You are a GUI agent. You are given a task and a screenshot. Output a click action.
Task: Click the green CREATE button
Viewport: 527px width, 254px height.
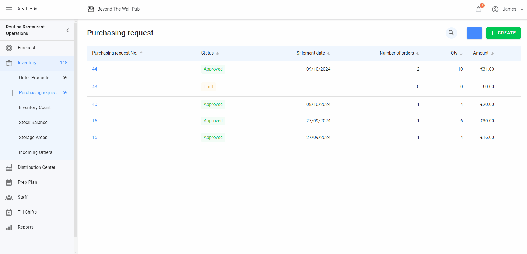point(503,33)
